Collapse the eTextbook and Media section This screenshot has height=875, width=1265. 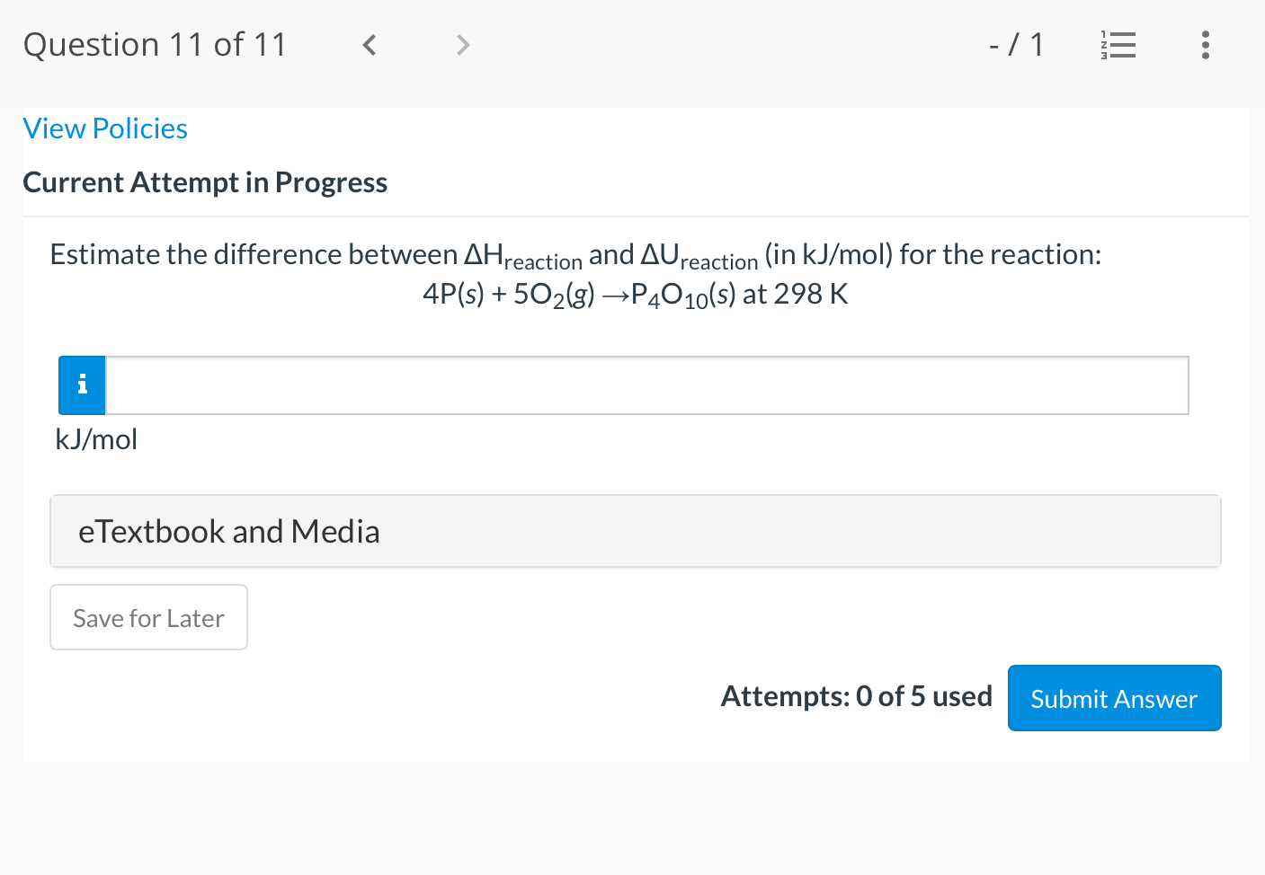635,530
